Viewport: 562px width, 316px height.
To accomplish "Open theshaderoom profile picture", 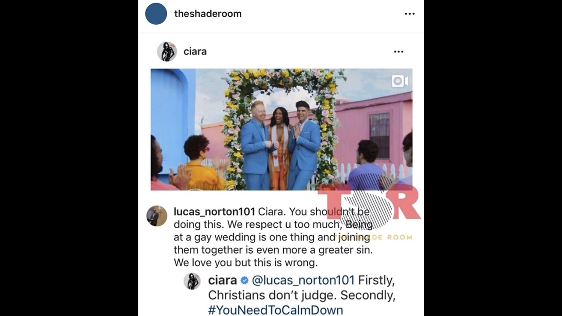I will click(156, 14).
